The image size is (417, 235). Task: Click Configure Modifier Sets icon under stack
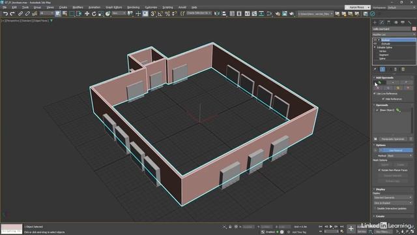point(403,69)
